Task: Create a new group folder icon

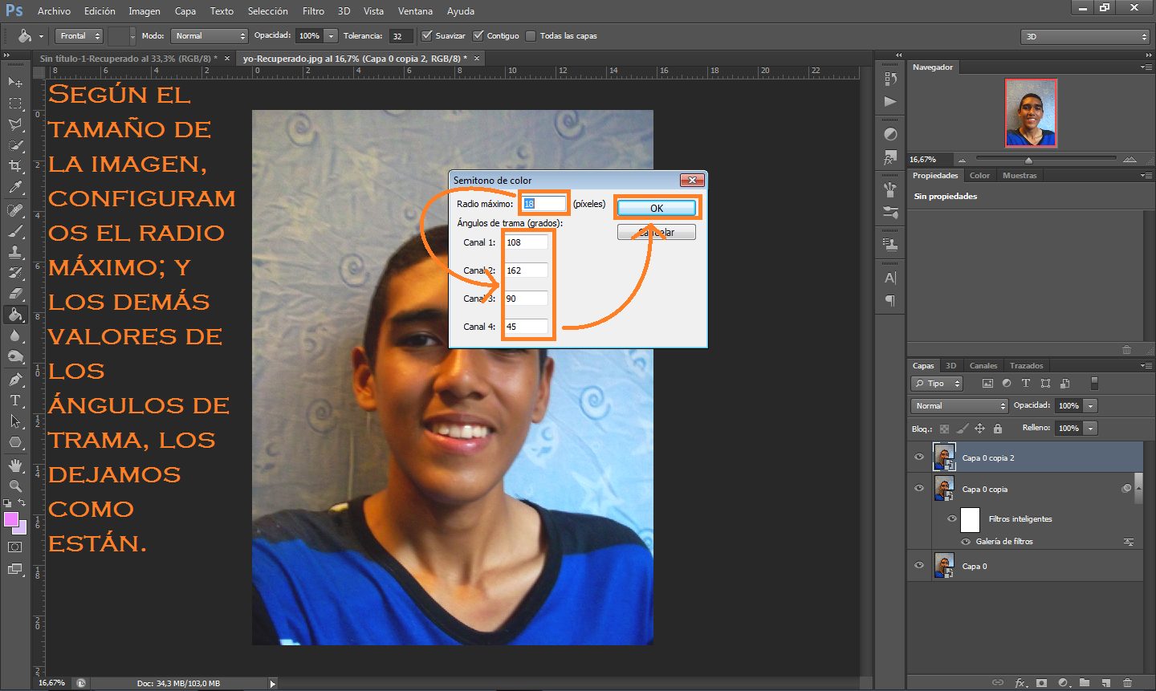Action: pyautogui.click(x=1085, y=683)
